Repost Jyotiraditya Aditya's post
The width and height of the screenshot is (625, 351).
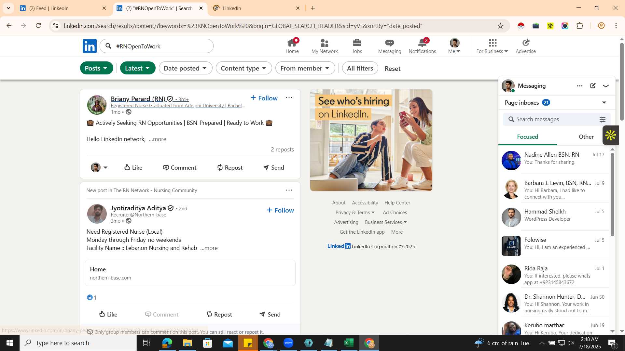click(x=219, y=314)
